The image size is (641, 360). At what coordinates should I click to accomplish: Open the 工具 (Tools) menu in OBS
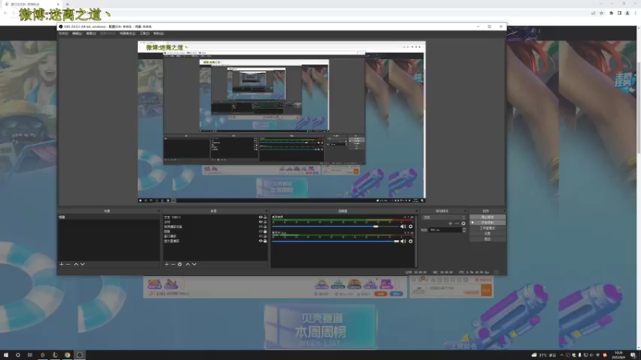(145, 34)
